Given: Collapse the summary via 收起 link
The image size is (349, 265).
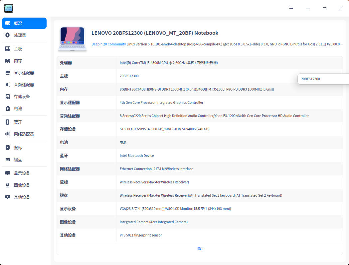Looking at the screenshot, I should coord(200,248).
